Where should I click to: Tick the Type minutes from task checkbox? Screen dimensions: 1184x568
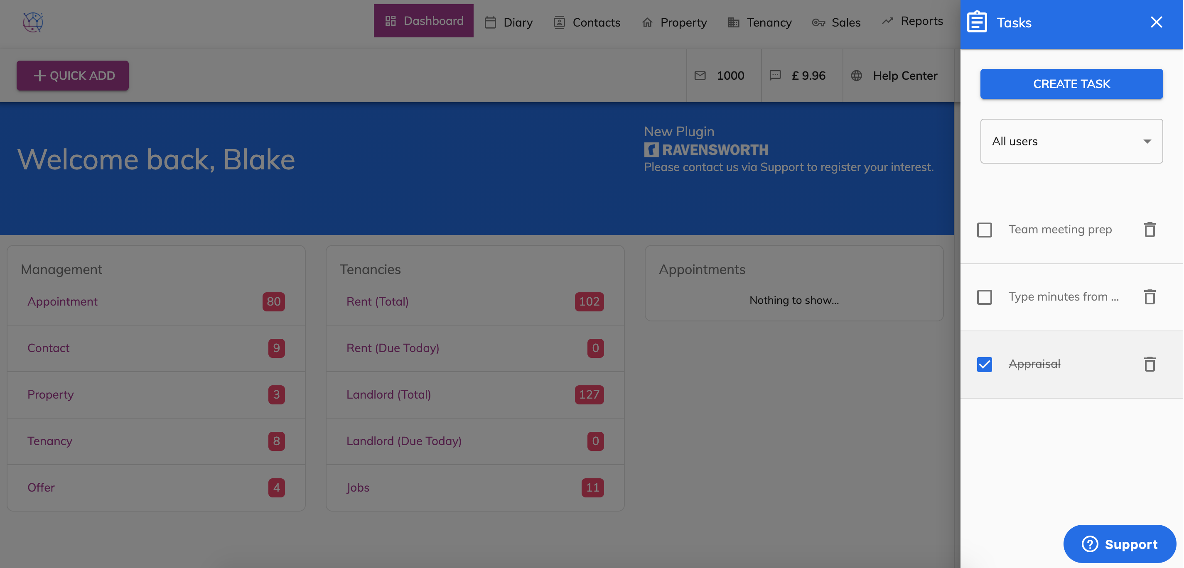click(x=984, y=297)
